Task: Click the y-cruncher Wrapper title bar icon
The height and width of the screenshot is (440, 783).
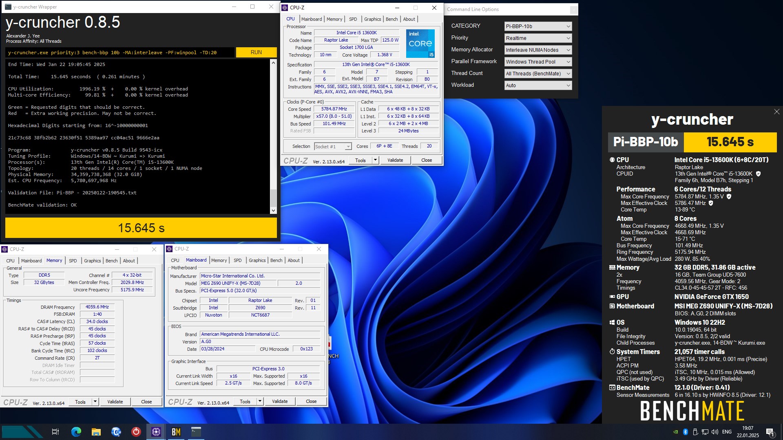Action: coord(8,7)
